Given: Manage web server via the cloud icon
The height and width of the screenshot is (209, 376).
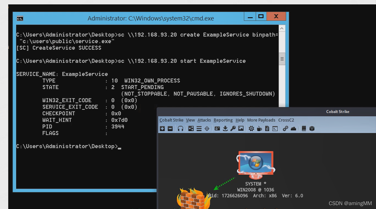Looking at the screenshot, I should coord(293,129).
